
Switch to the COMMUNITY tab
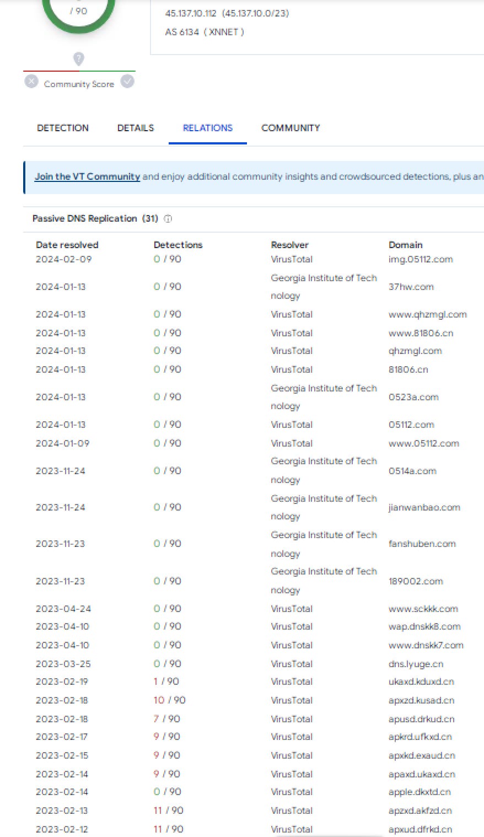[x=291, y=128]
